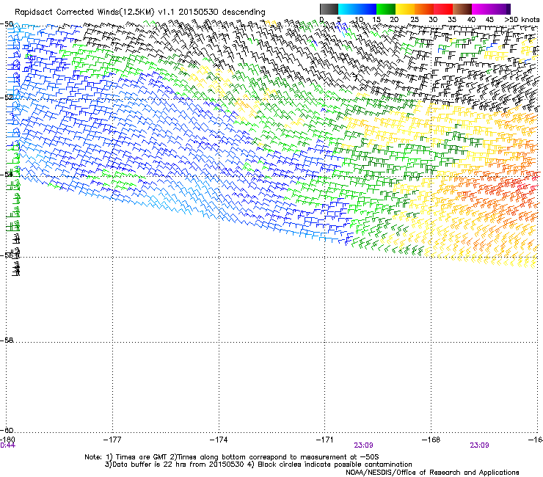Click the '-168' longitude label
Image resolution: width=543 pixels, height=477 pixels.
point(431,440)
